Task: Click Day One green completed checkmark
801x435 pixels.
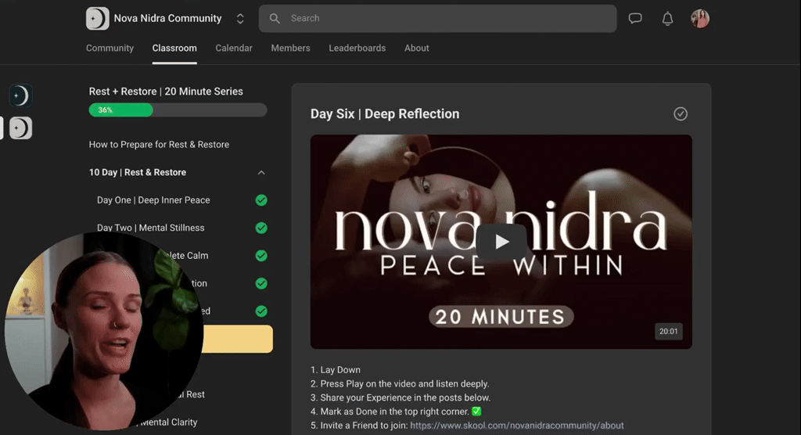Action: point(261,200)
